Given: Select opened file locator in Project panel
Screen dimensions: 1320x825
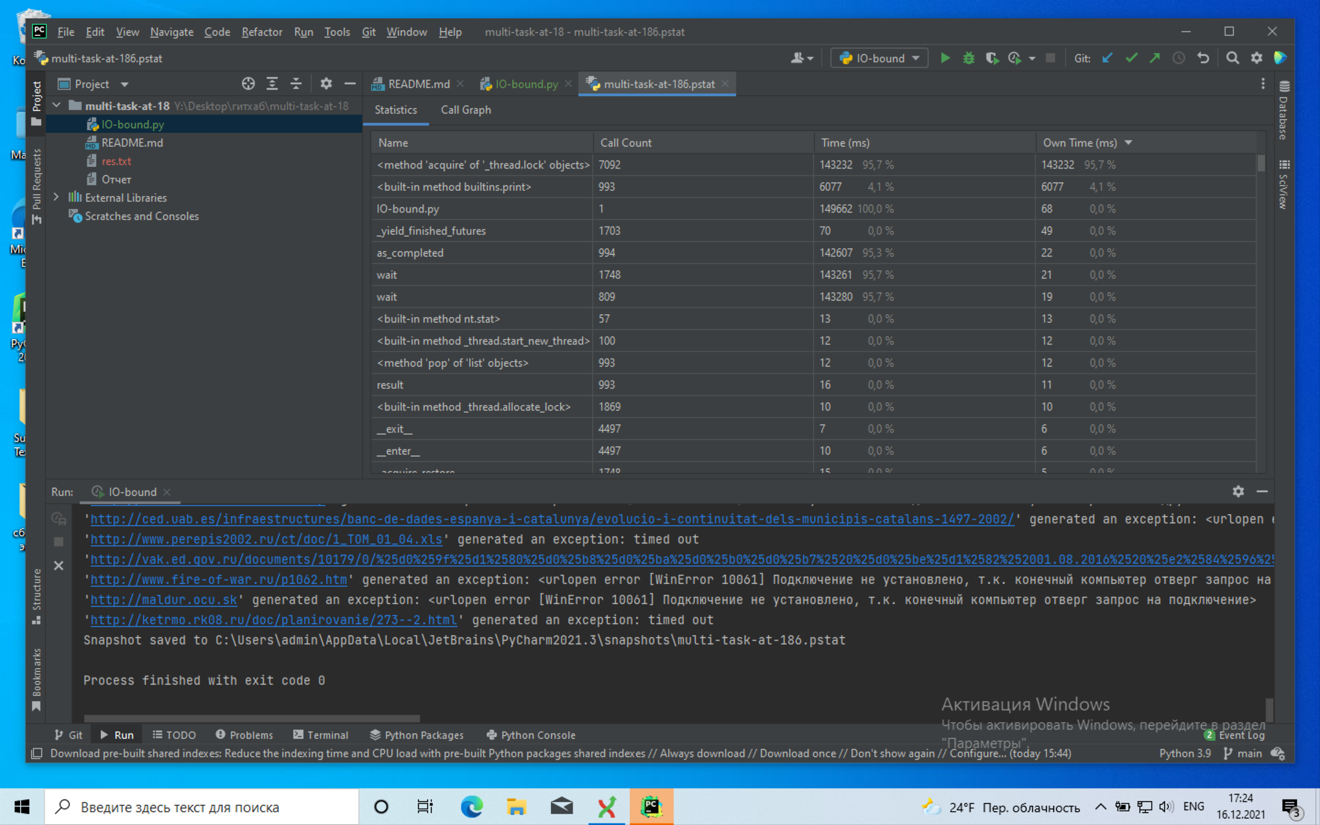Looking at the screenshot, I should 248,84.
